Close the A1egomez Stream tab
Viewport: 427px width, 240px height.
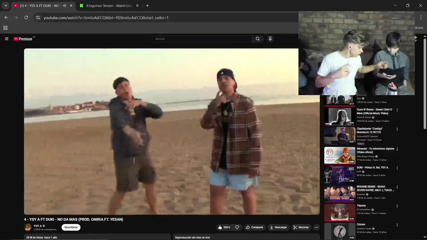tap(137, 6)
